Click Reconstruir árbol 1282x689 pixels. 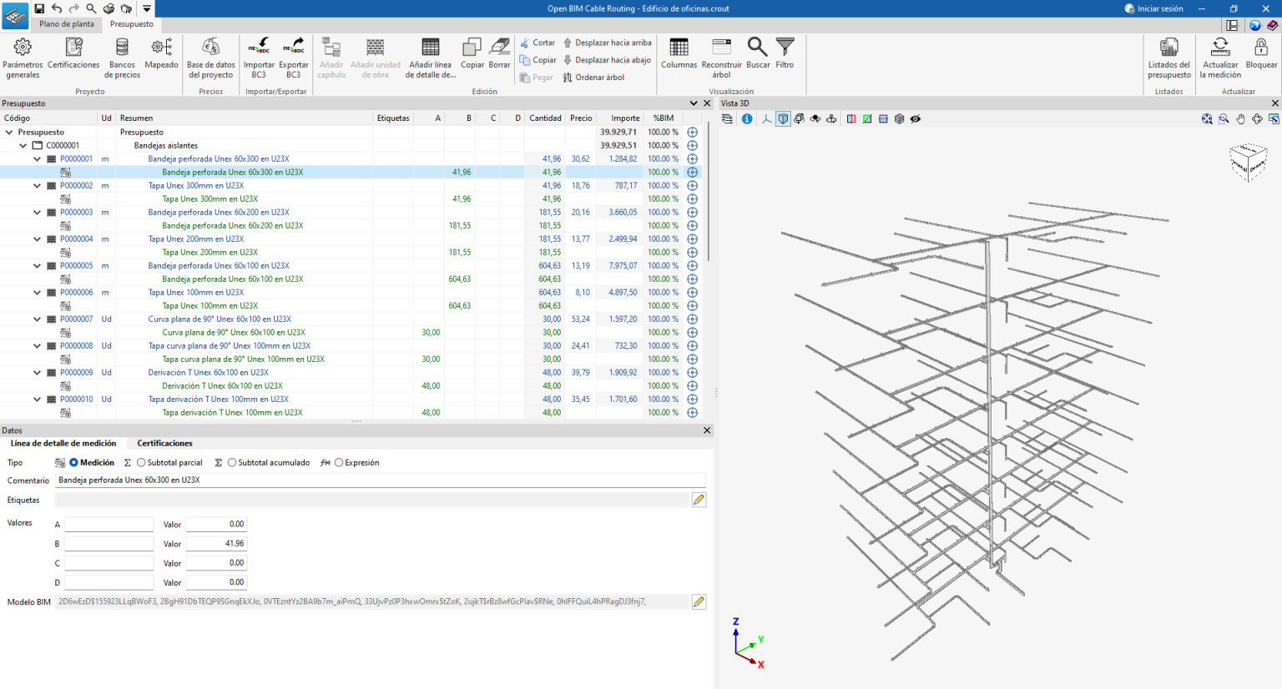(722, 58)
